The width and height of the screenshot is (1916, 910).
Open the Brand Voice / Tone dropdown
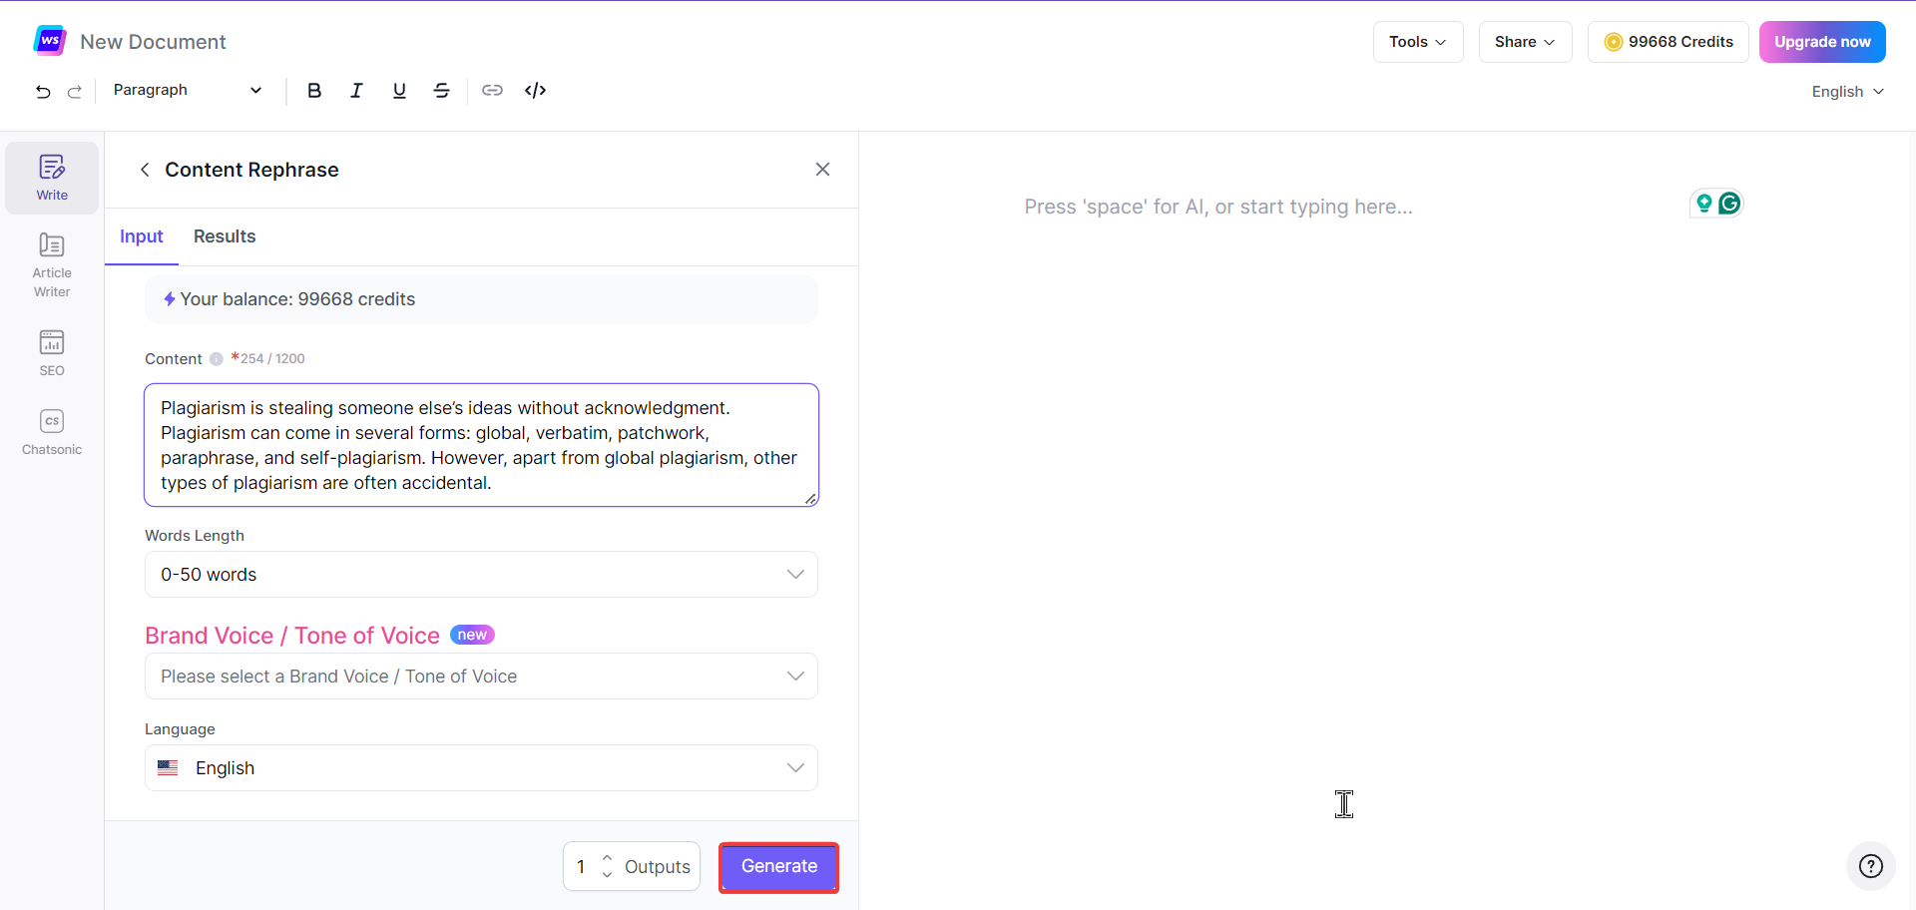[x=481, y=677]
